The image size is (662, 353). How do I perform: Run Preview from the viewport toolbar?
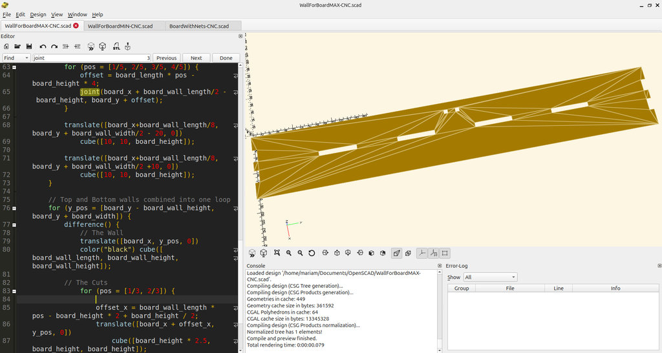click(x=252, y=253)
